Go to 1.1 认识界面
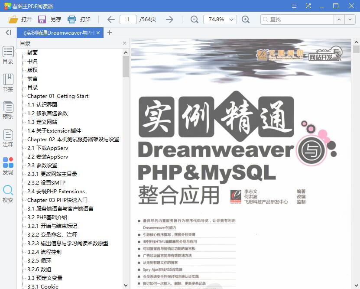Screen dimensions: 360x289 [x=42, y=105]
